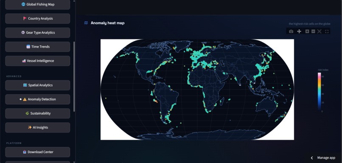The image size is (342, 163).
Task: Zoom in using the plus icon
Action: (x=307, y=31)
